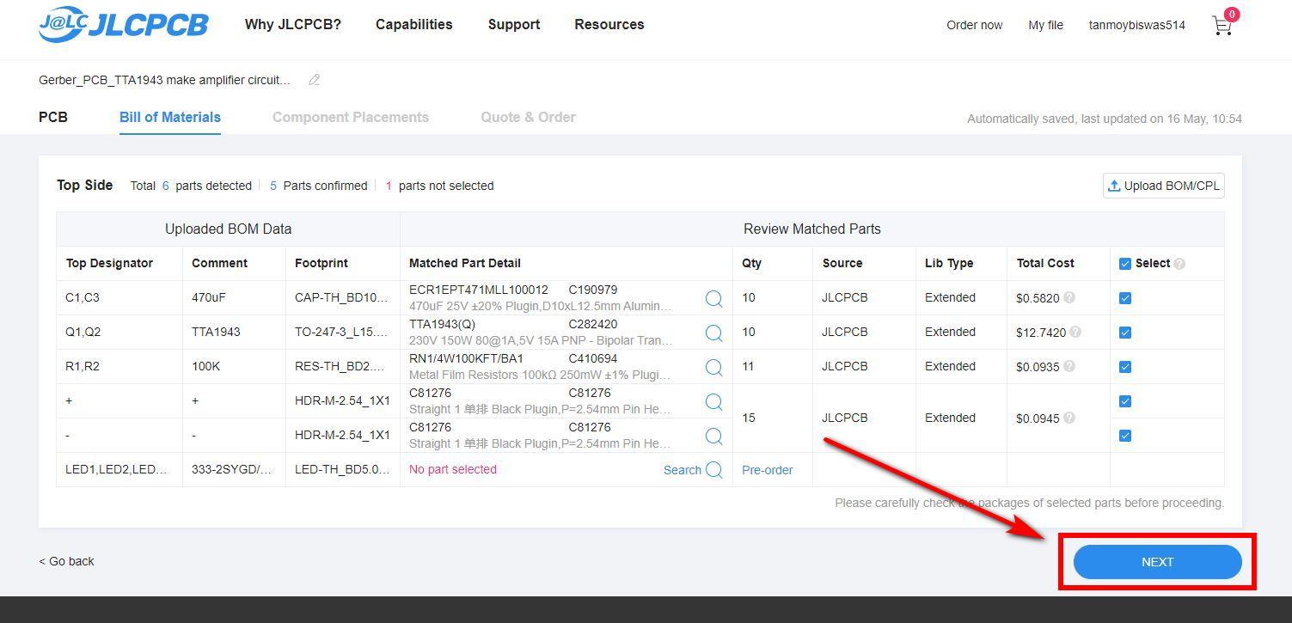Viewport: 1292px width, 623px height.
Task: Edit project name with the pencil icon
Action: point(315,80)
